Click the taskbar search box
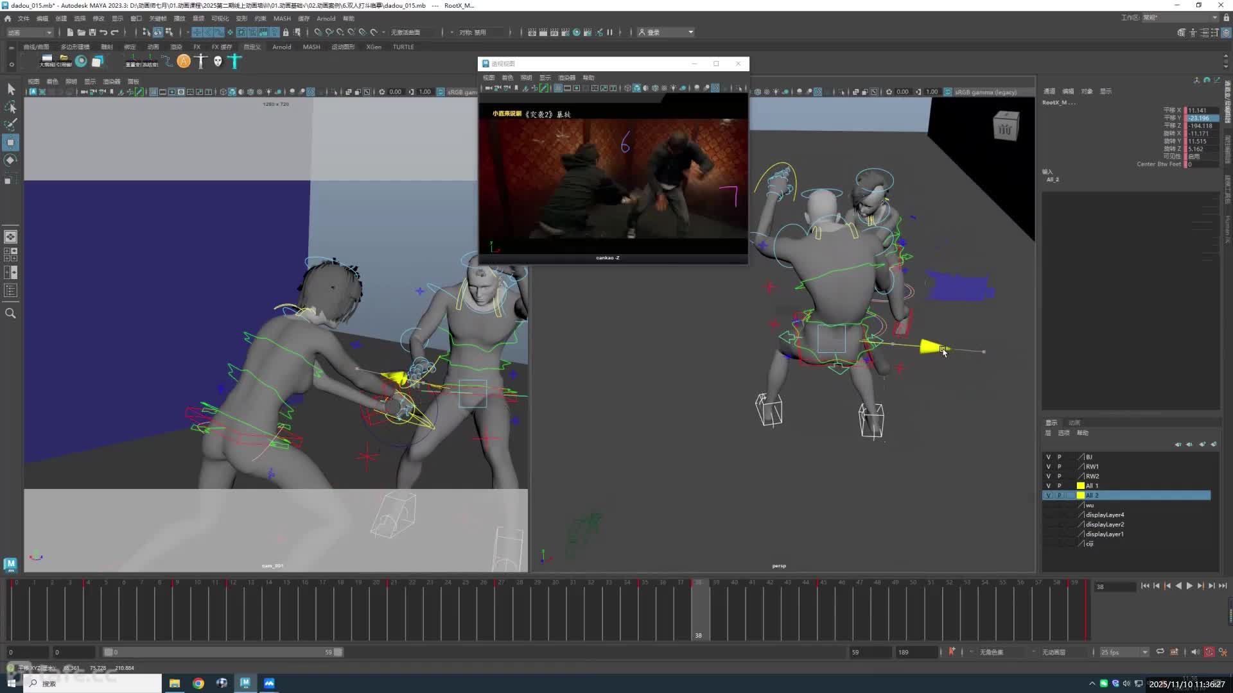Viewport: 1233px width, 693px height. (93, 683)
